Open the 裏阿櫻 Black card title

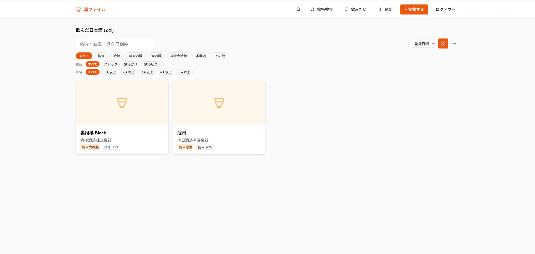click(x=93, y=133)
